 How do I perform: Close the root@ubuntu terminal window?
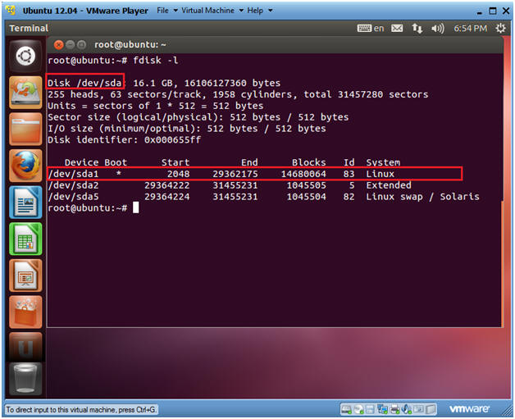[x=58, y=44]
